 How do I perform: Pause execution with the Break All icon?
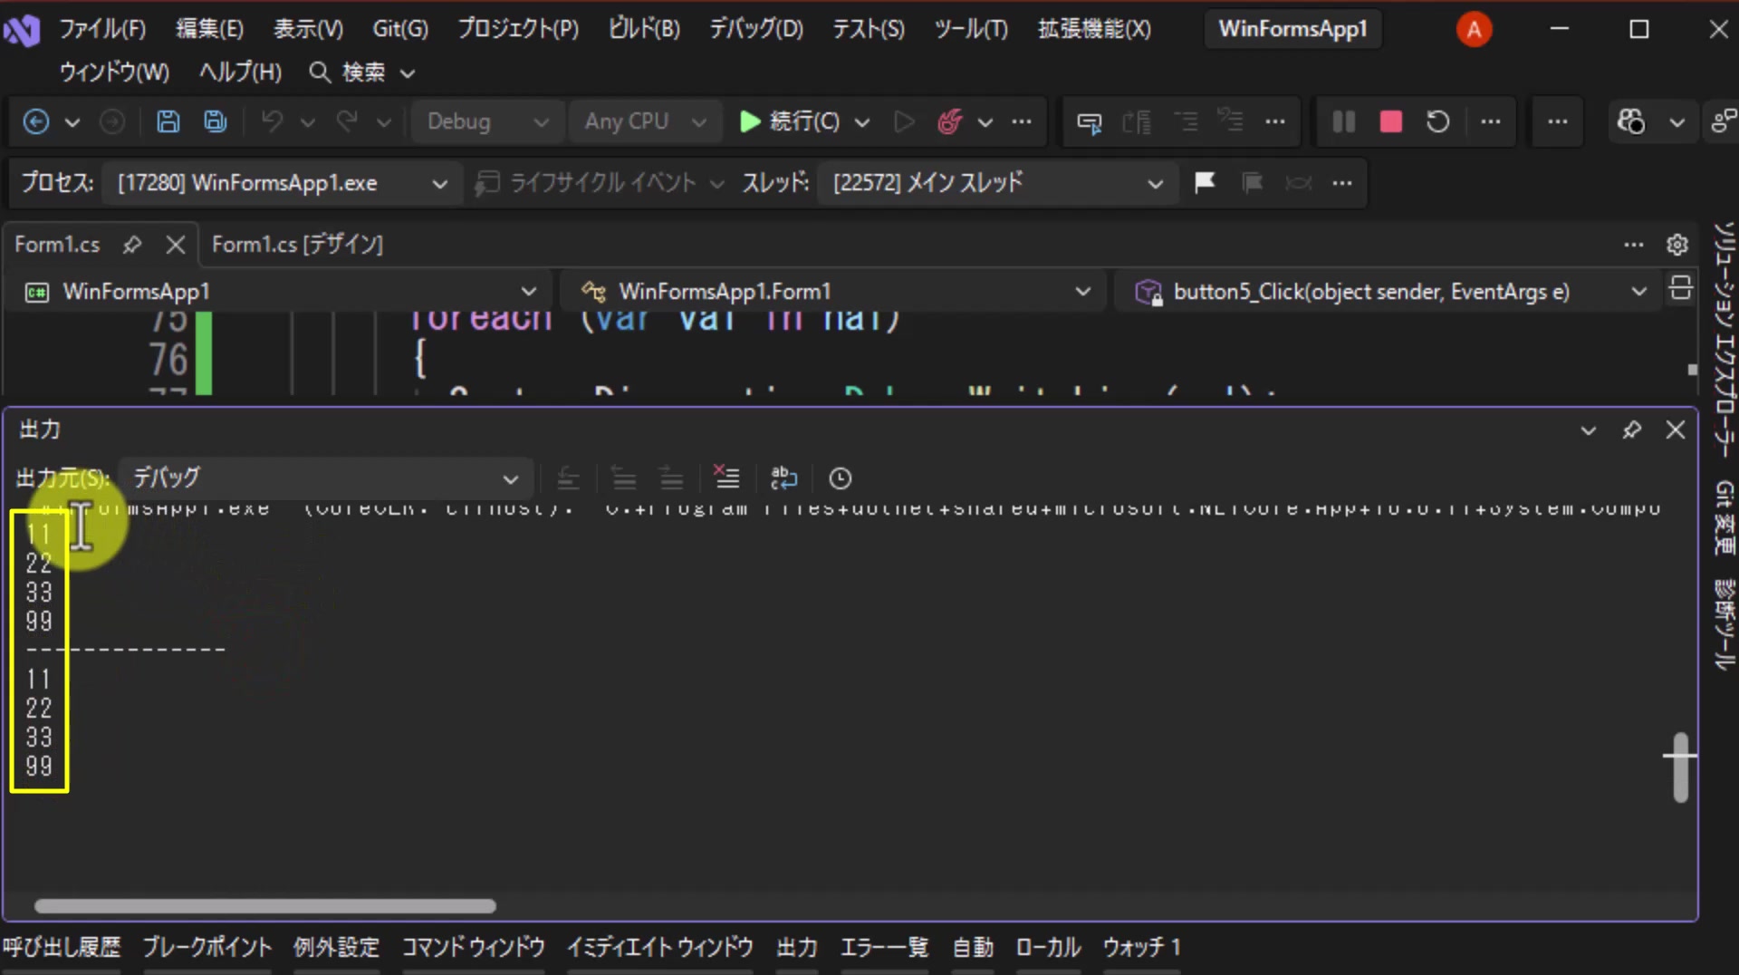click(x=1344, y=121)
